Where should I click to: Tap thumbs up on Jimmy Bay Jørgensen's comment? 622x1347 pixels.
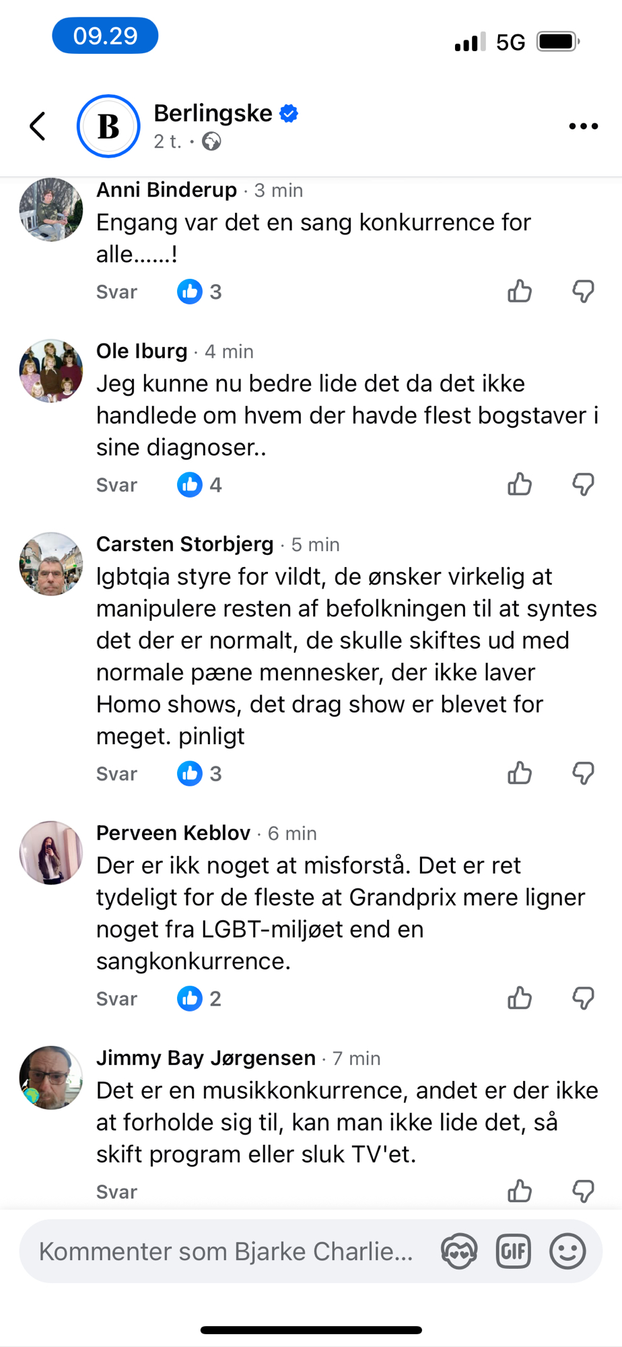(x=520, y=1191)
